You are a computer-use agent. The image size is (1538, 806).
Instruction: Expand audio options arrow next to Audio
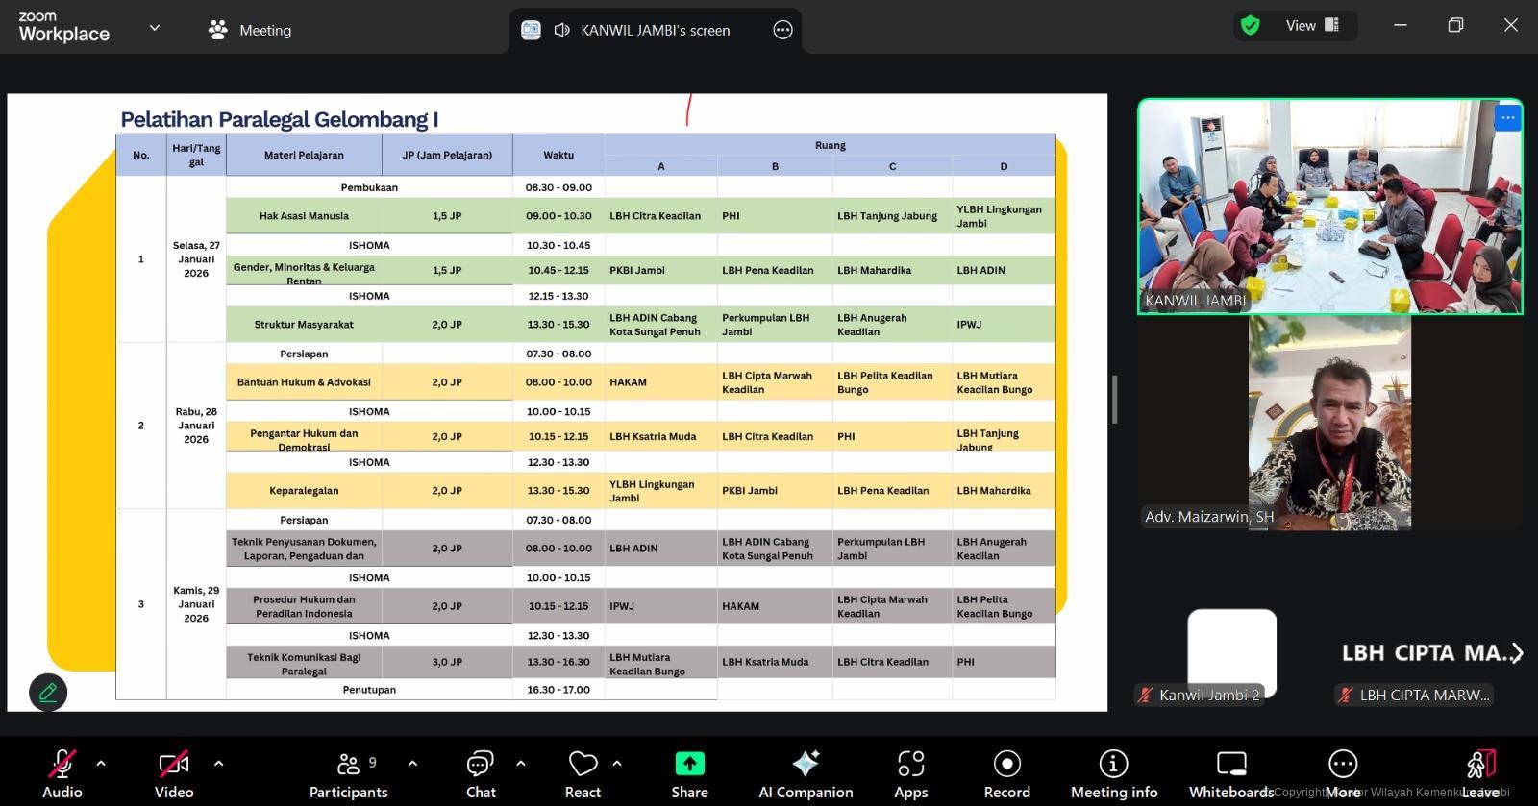[x=101, y=764]
